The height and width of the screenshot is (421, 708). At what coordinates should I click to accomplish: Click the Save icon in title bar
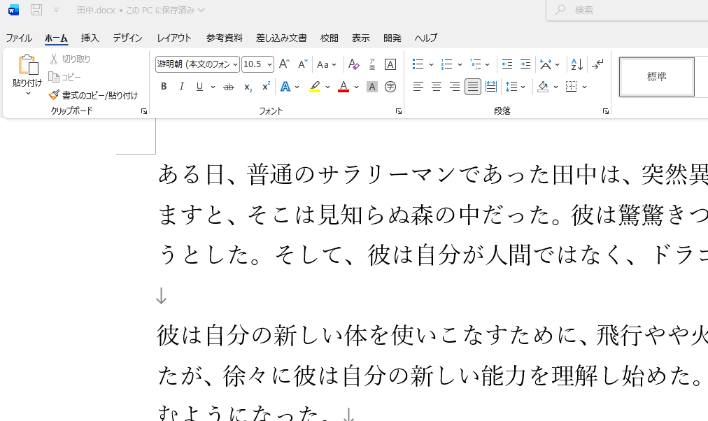[36, 10]
